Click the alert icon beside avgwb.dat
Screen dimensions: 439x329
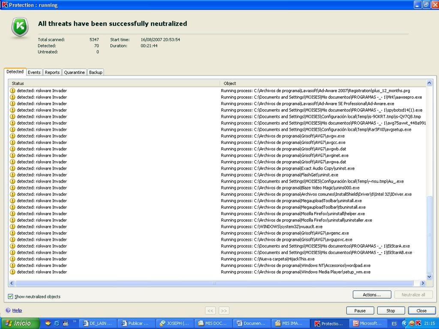click(12, 149)
